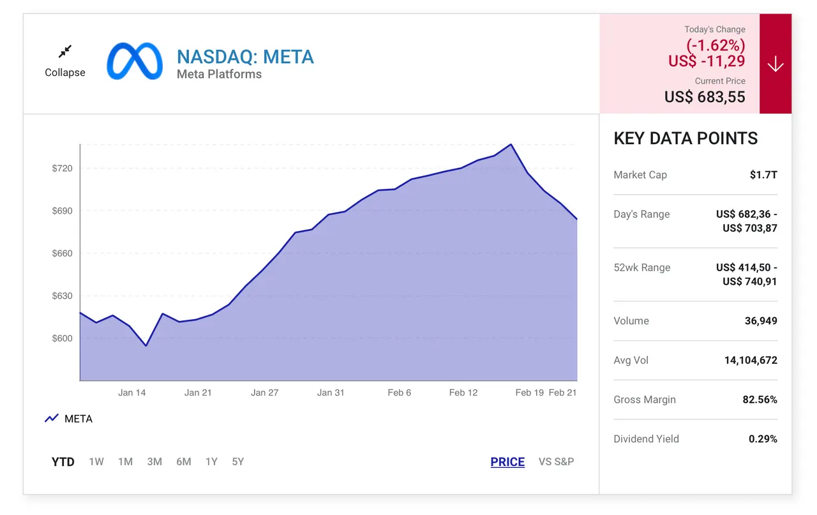
Task: Click the red down arrow indicator
Action: 776,64
